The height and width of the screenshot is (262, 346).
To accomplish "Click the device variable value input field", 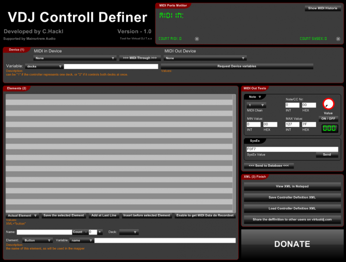I will pos(111,66).
